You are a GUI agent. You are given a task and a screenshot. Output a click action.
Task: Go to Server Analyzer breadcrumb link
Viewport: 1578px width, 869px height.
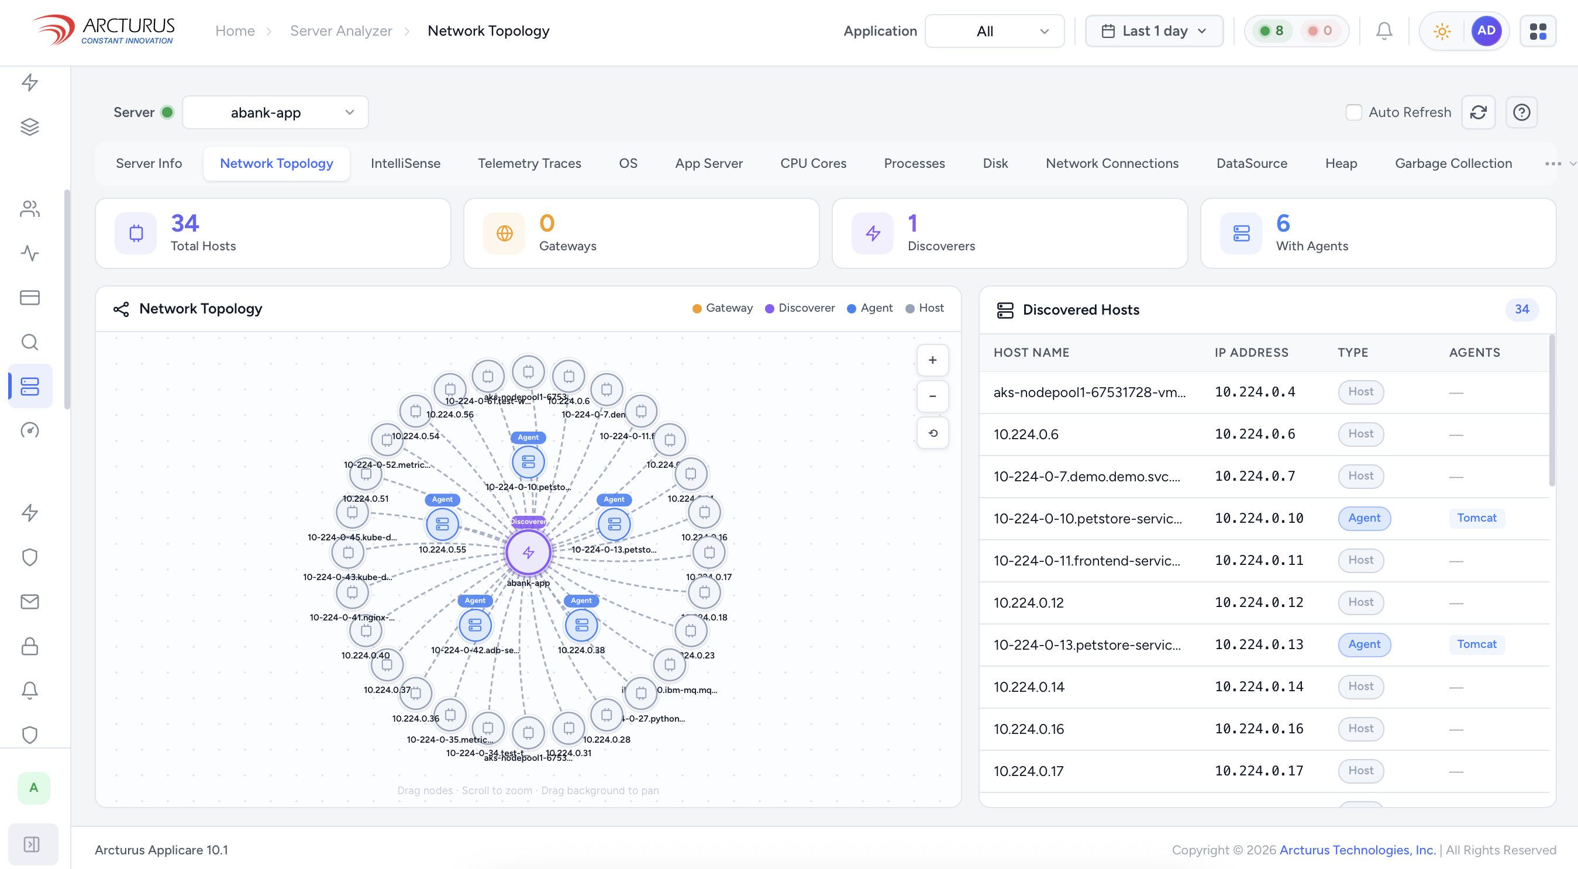pos(340,30)
